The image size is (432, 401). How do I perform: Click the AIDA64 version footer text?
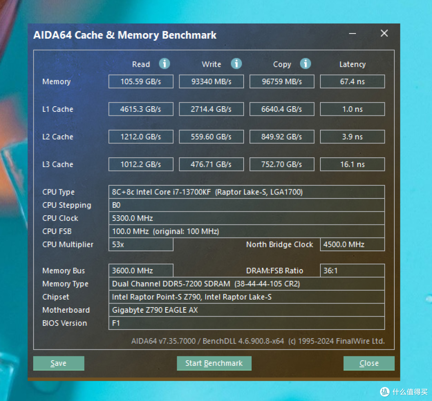coord(258,341)
